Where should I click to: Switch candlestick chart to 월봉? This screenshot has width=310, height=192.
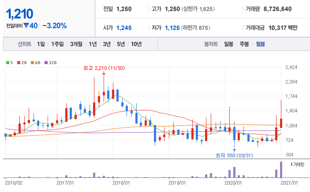pos(260,44)
